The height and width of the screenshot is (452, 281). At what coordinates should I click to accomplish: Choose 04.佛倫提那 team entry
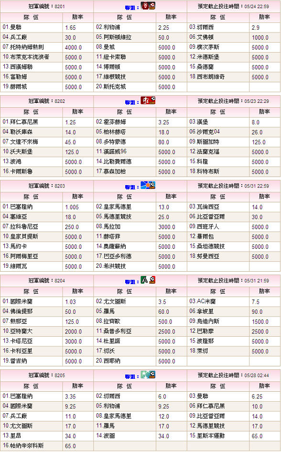[x=18, y=311]
